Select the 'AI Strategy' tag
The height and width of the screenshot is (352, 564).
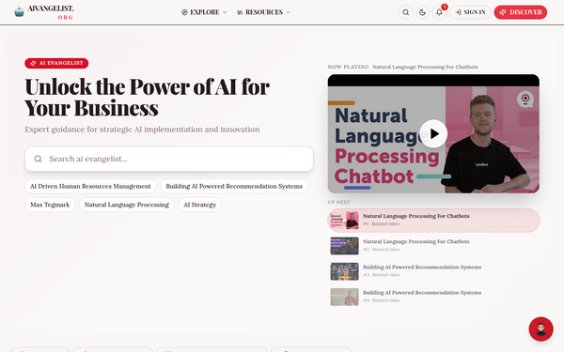click(199, 205)
